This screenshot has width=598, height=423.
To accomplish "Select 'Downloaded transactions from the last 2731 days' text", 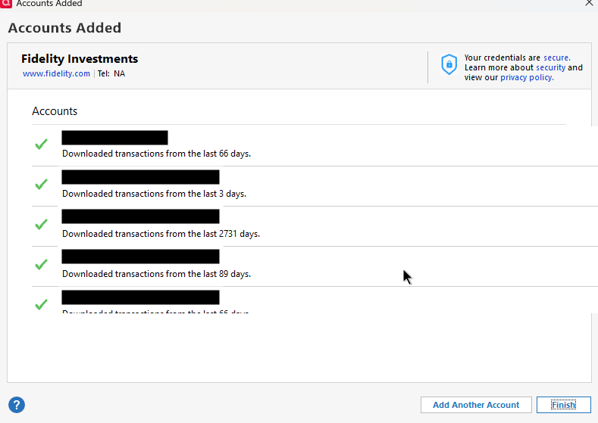I will pyautogui.click(x=161, y=234).
